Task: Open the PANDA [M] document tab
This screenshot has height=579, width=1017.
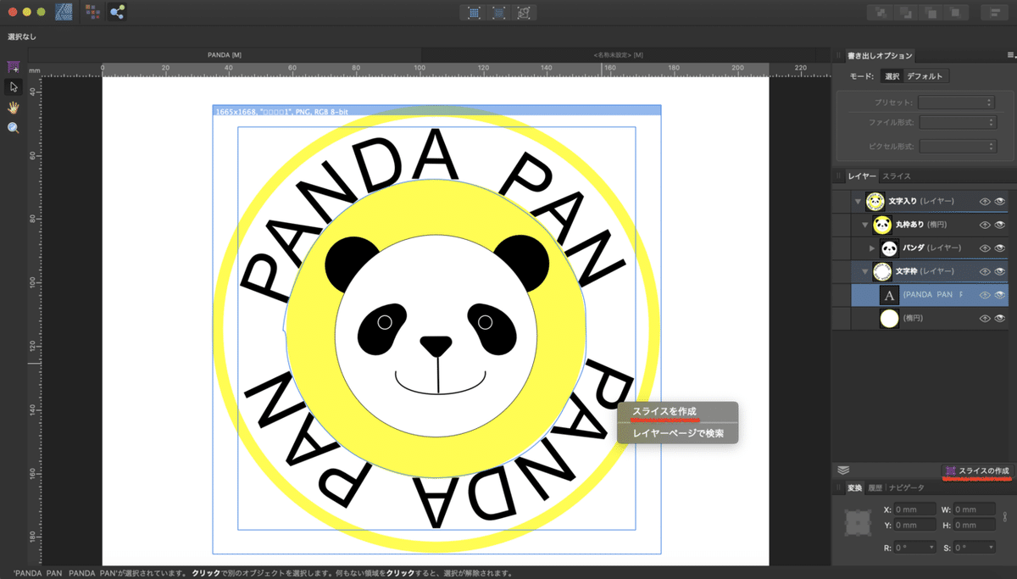Action: (x=225, y=55)
